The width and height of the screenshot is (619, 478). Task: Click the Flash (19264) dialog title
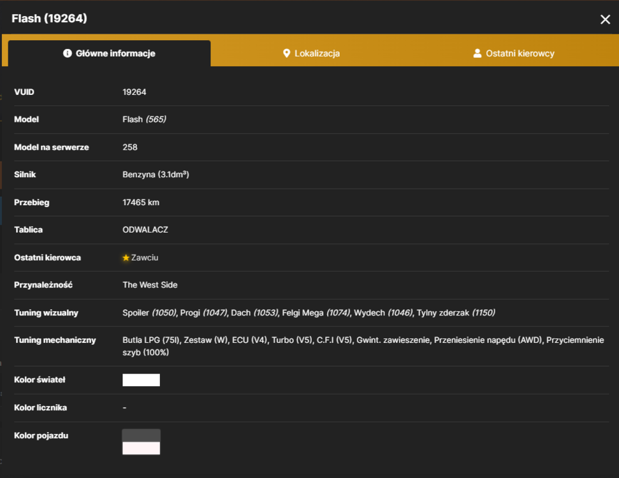click(49, 18)
